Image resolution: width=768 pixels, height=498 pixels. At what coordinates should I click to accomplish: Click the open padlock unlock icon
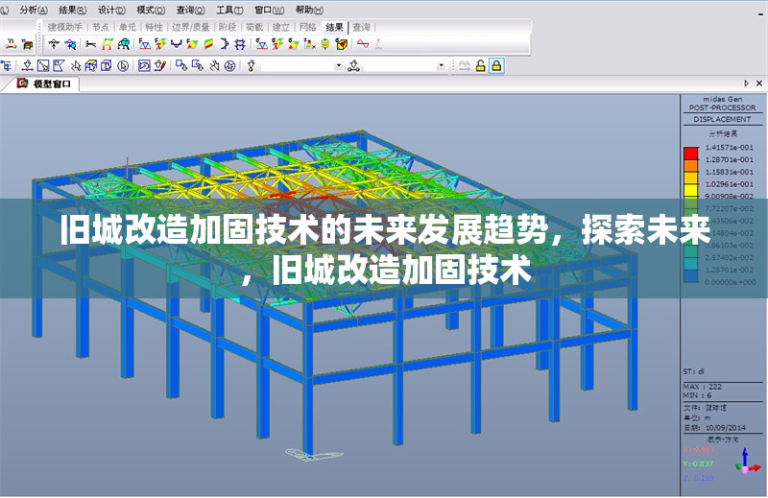point(480,65)
